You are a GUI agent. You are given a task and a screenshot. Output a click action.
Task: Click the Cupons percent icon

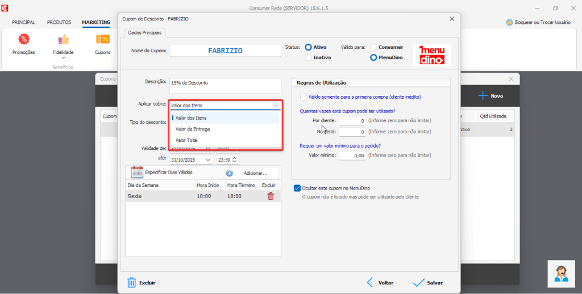tap(102, 40)
